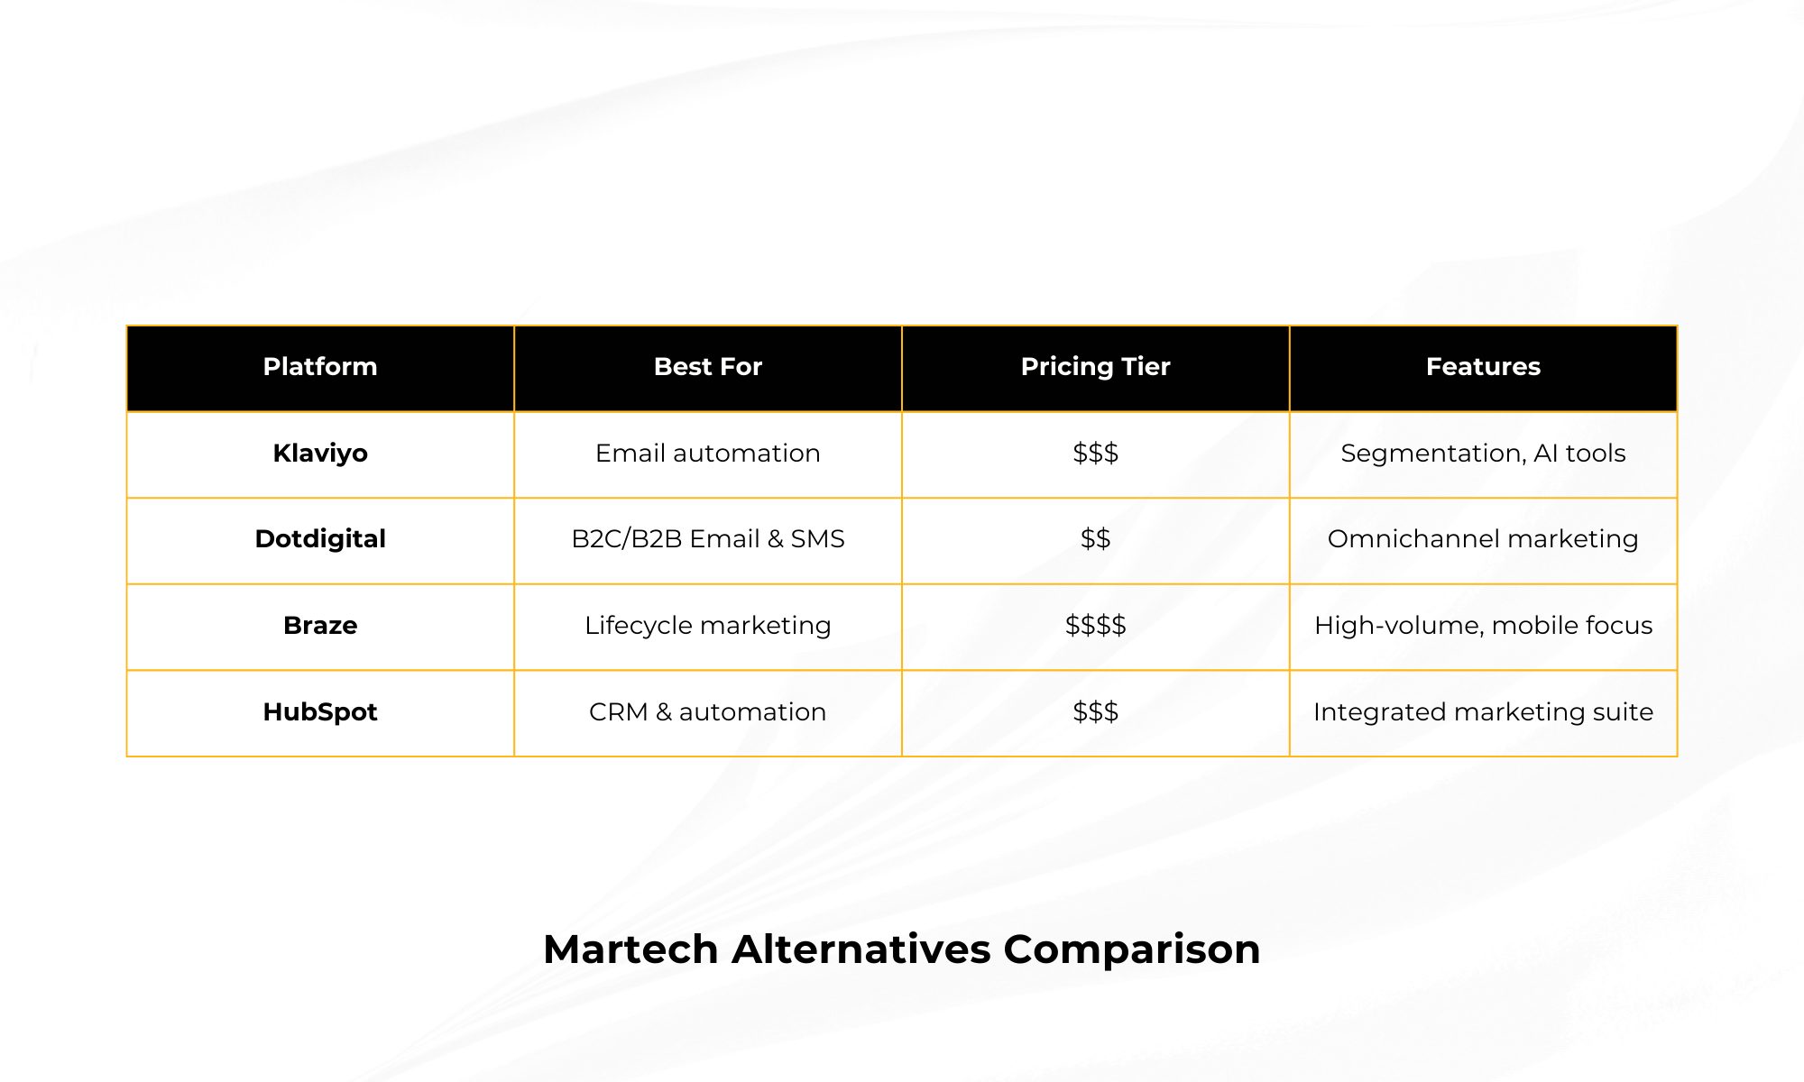
Task: Select the Lifecycle marketing cell
Action: (708, 626)
